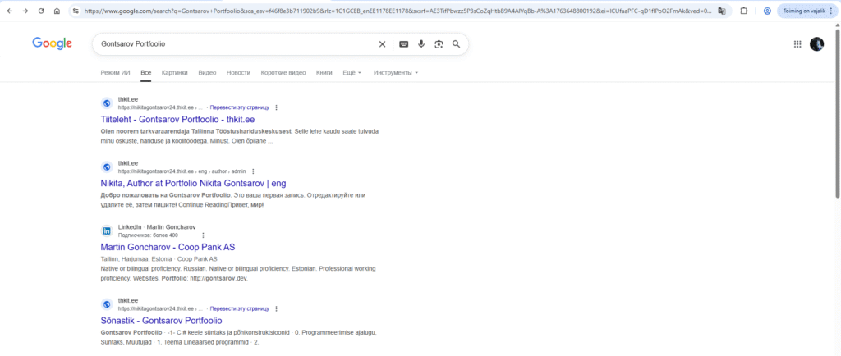Click the Google account profile avatar
841x356 pixels.
point(816,44)
